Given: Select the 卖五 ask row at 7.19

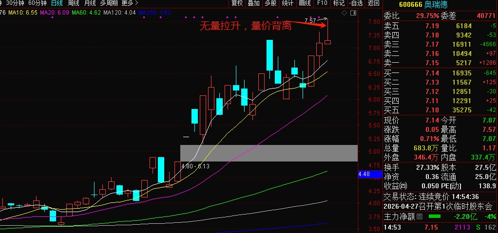Looking at the screenshot, I should (x=440, y=26).
